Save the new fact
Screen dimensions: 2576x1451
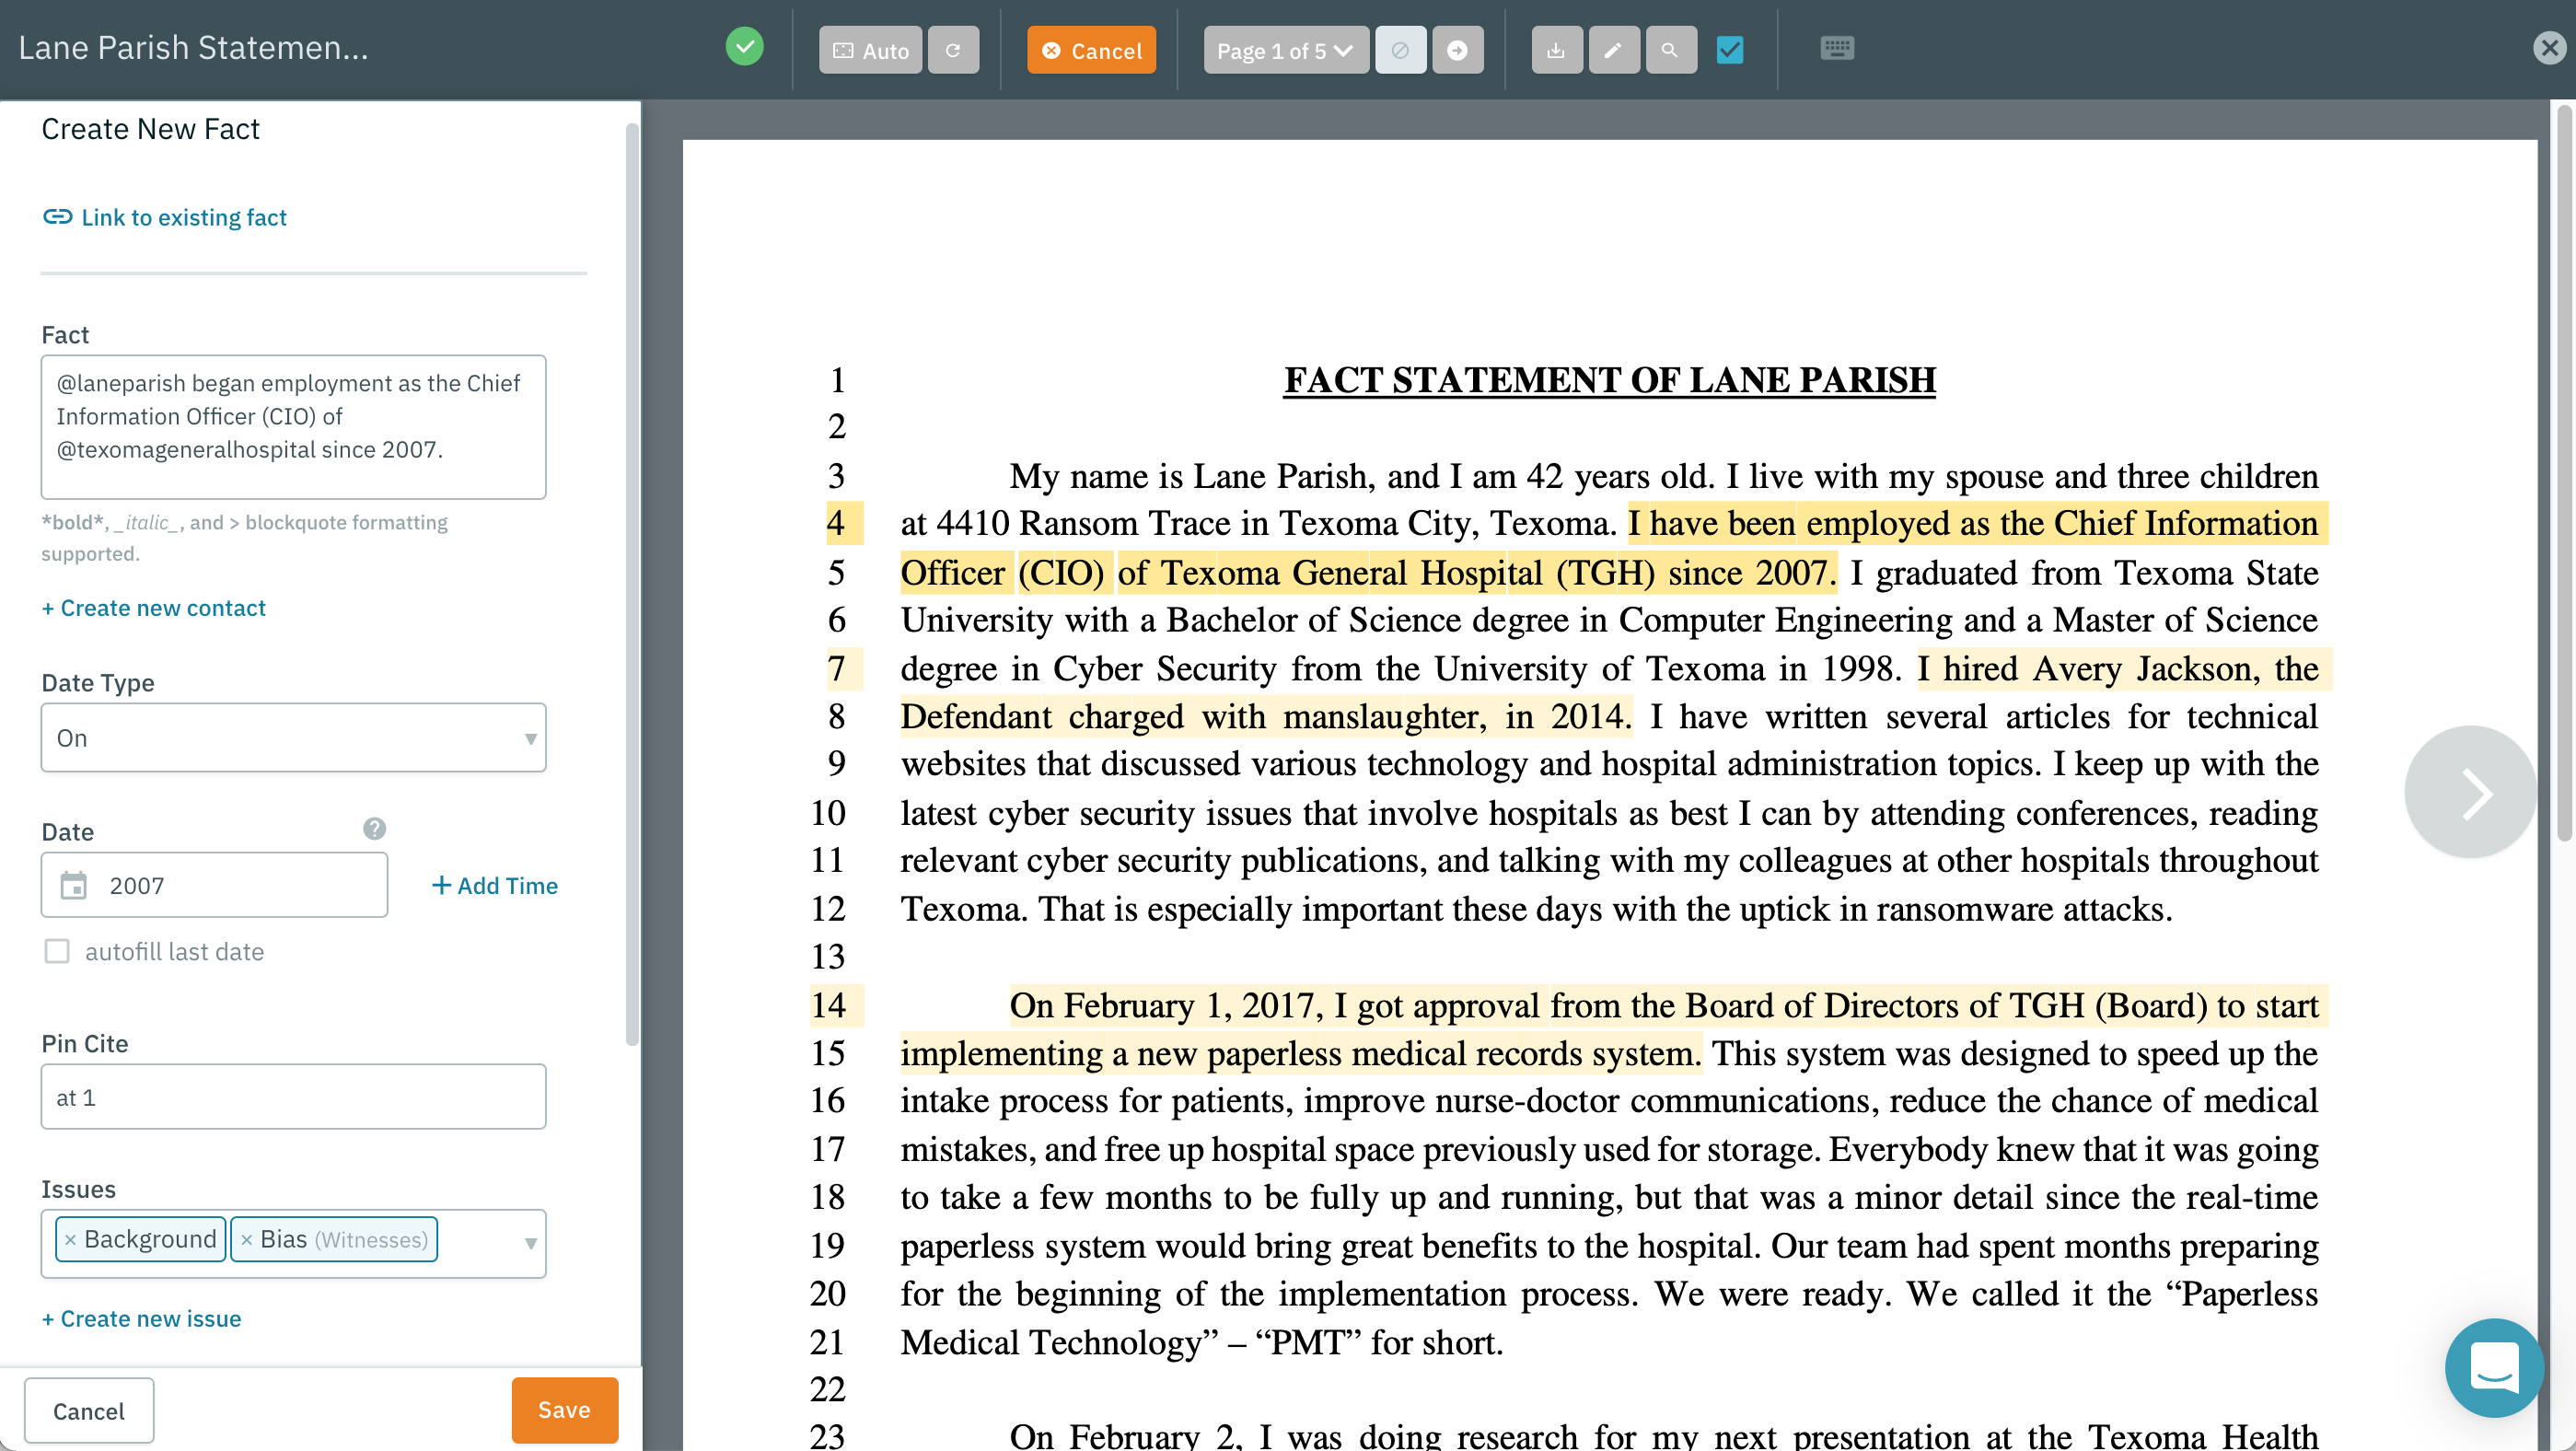(563, 1409)
